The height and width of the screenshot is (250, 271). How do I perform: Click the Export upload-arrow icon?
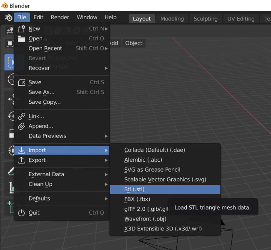pyautogui.click(x=21, y=160)
